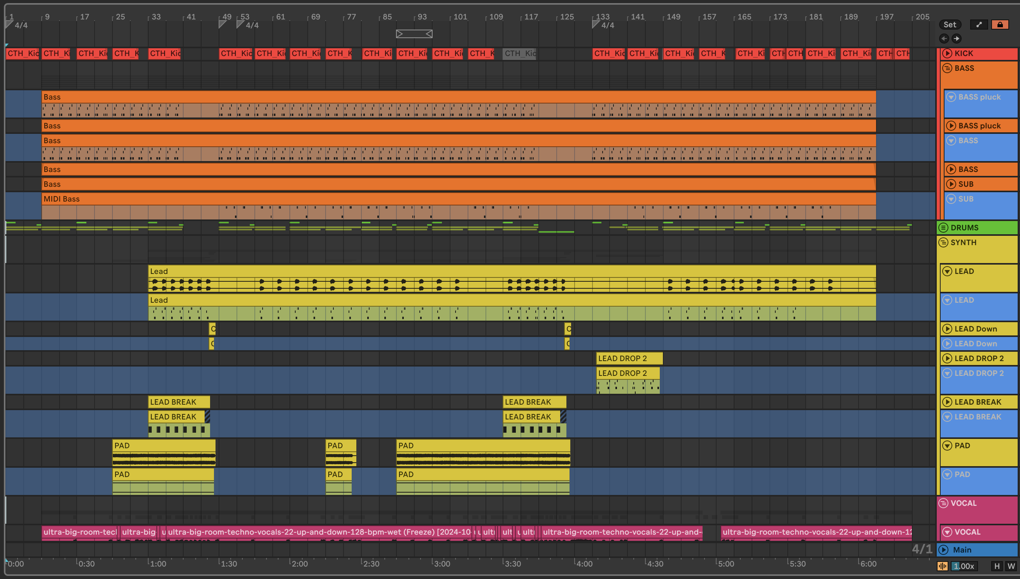Click the time signature marker at bar 49
1020x579 pixels.
[223, 25]
